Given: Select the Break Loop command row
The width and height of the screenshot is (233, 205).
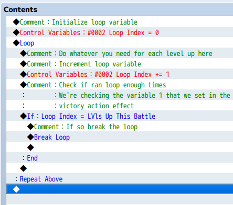Looking at the screenshot, I should pyautogui.click(x=120, y=136).
